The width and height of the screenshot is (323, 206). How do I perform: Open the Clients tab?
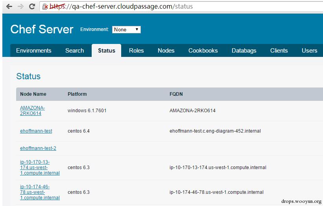(x=279, y=51)
